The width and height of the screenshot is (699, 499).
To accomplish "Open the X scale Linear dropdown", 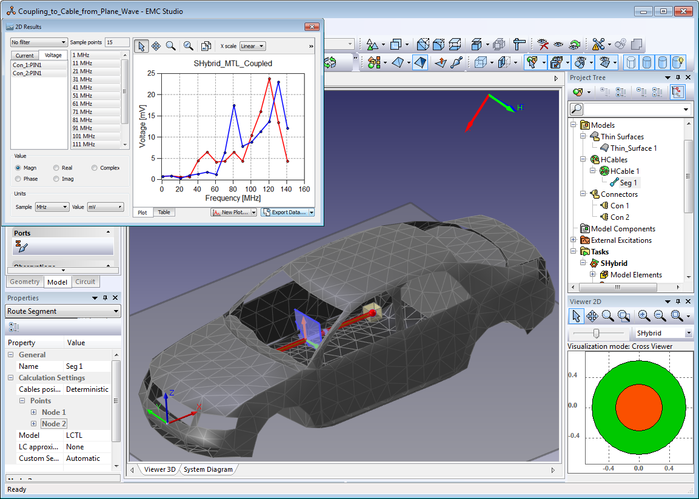I will (x=252, y=46).
